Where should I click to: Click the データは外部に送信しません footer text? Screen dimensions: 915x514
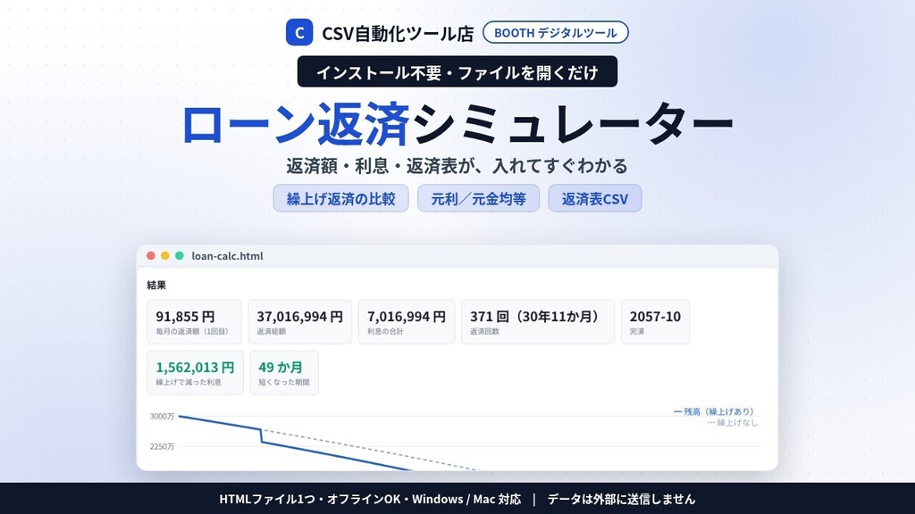(x=622, y=499)
